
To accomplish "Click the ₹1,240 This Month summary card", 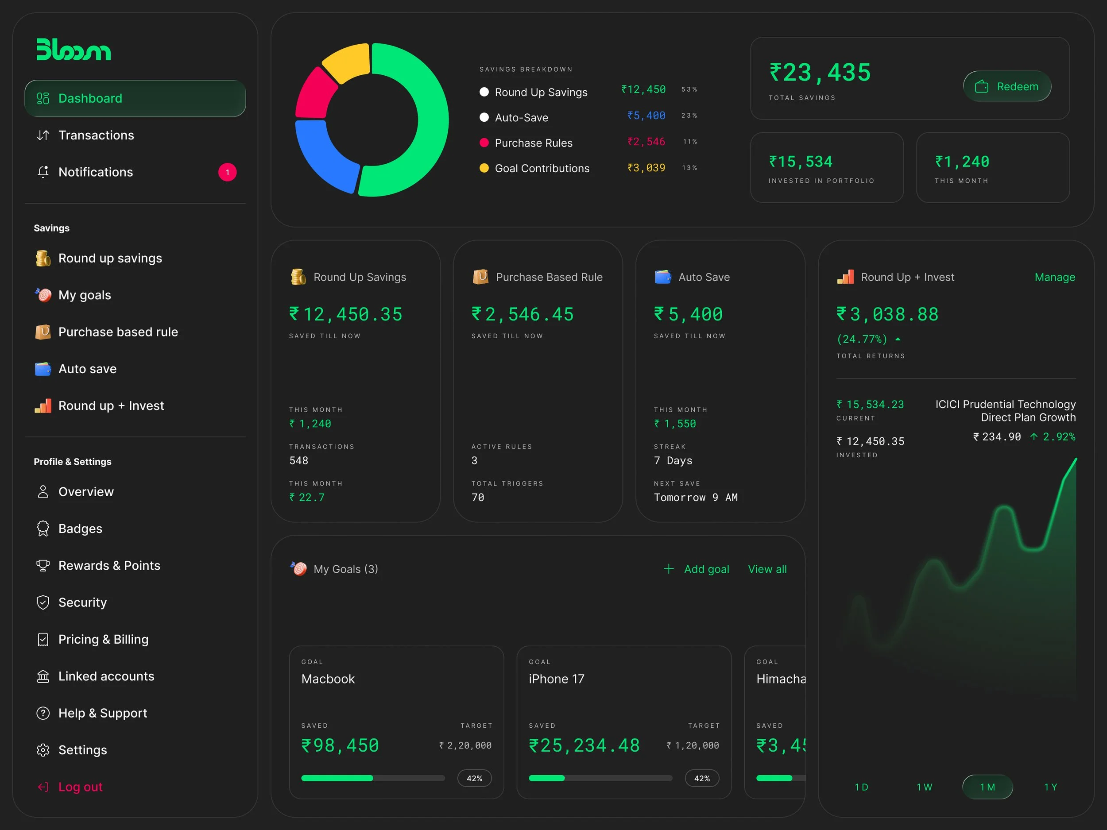I will (993, 168).
